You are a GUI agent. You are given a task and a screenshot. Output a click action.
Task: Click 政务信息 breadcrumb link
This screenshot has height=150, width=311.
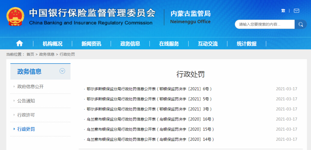(47, 54)
